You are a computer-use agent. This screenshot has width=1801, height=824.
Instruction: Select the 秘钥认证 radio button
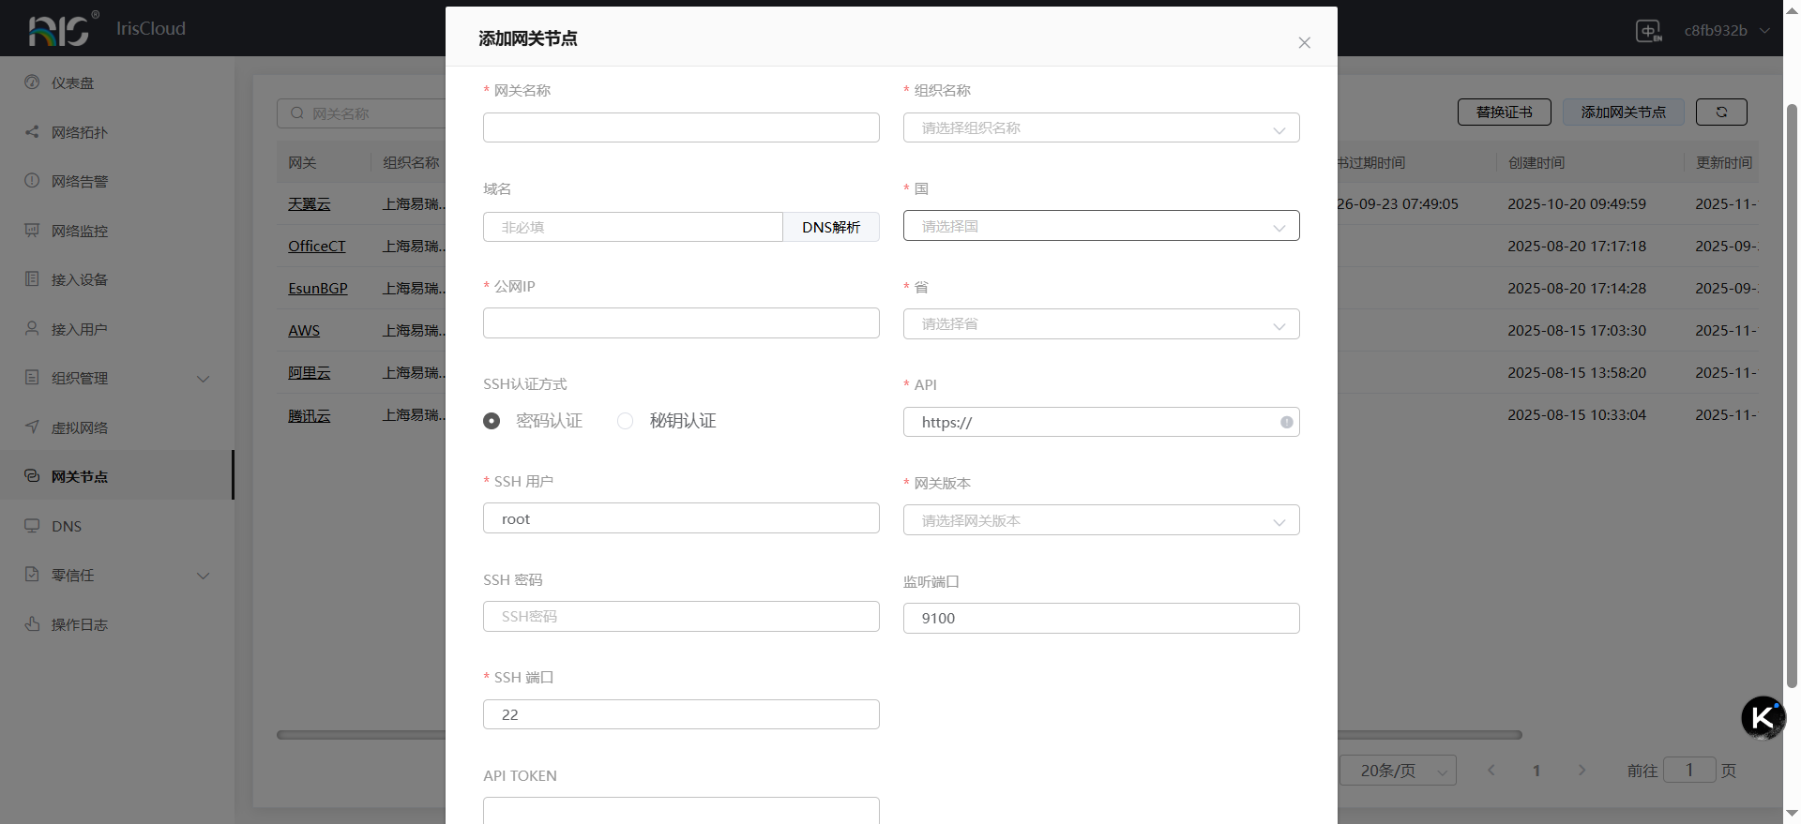point(625,421)
